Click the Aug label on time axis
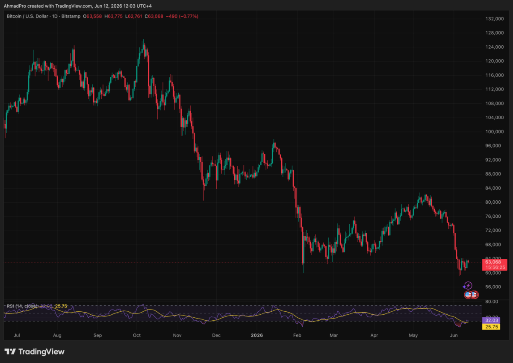Image resolution: width=513 pixels, height=363 pixels. (58, 336)
